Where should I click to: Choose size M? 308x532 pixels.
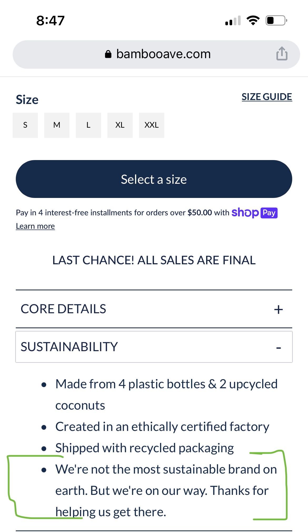pos(57,125)
